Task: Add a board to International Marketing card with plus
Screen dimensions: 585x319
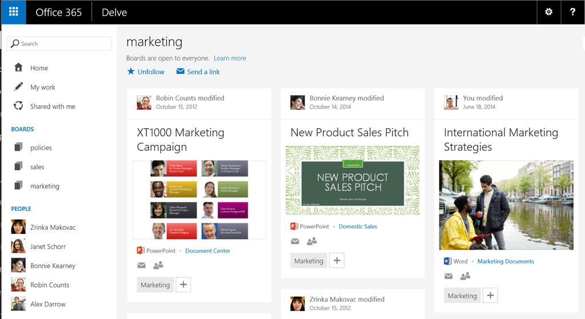Action: tap(490, 296)
